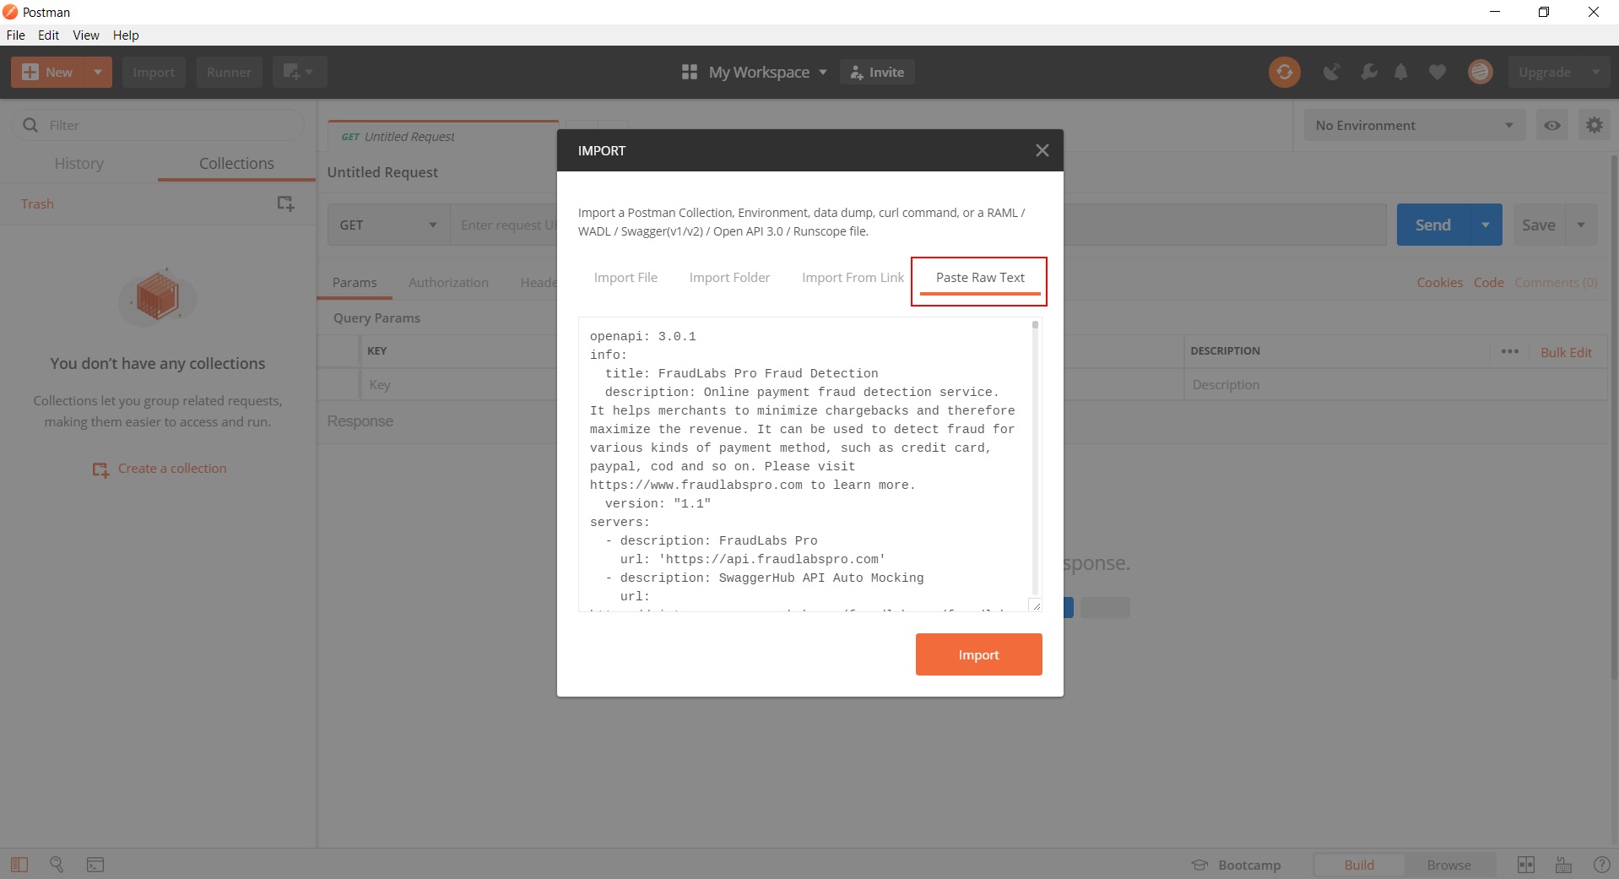
Task: Click the toolbar Import button
Action: 154,72
